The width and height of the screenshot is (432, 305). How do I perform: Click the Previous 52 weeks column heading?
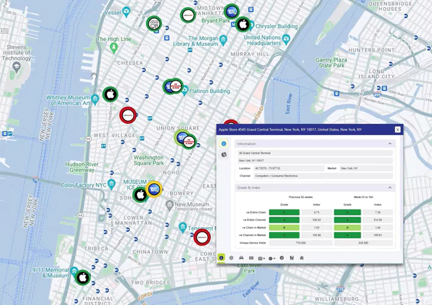click(x=300, y=197)
